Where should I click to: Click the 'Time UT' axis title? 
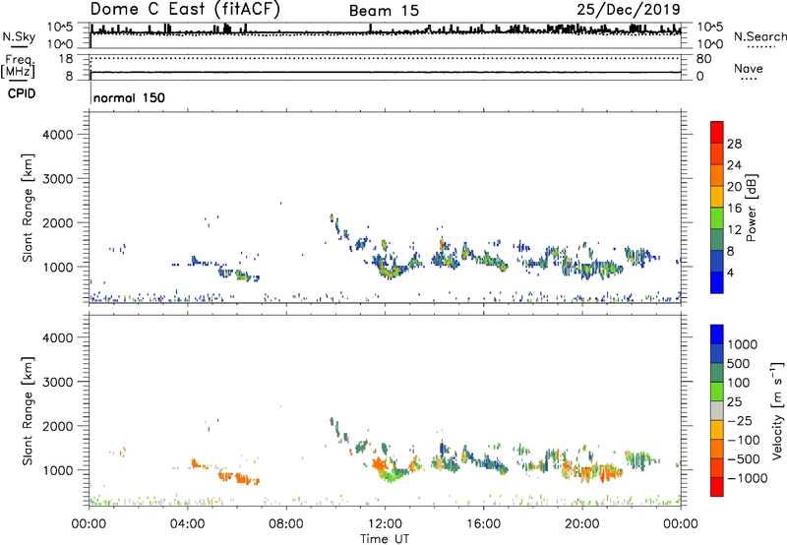(385, 539)
